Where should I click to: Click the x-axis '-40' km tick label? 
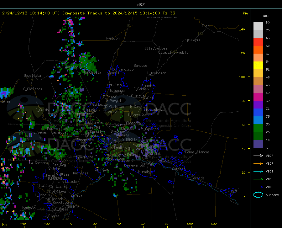coord(23,224)
